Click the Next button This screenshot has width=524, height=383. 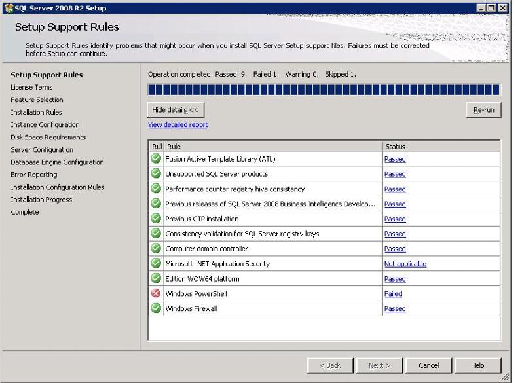pyautogui.click(x=379, y=365)
